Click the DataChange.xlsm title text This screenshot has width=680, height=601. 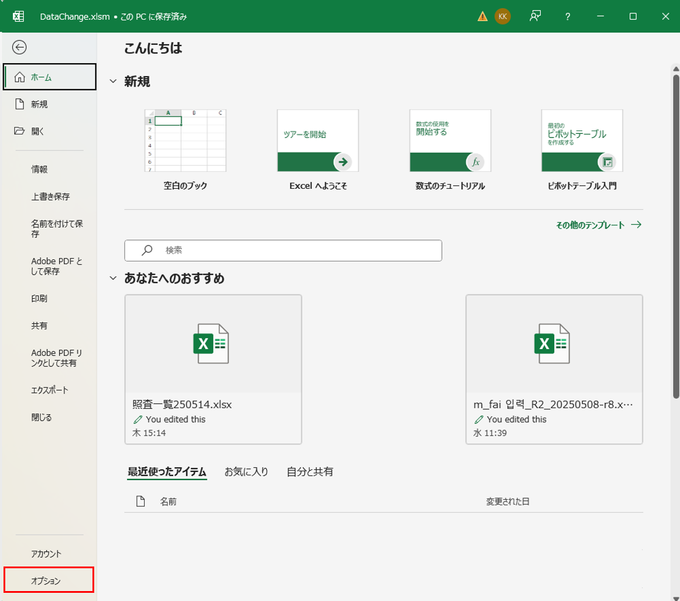(74, 16)
